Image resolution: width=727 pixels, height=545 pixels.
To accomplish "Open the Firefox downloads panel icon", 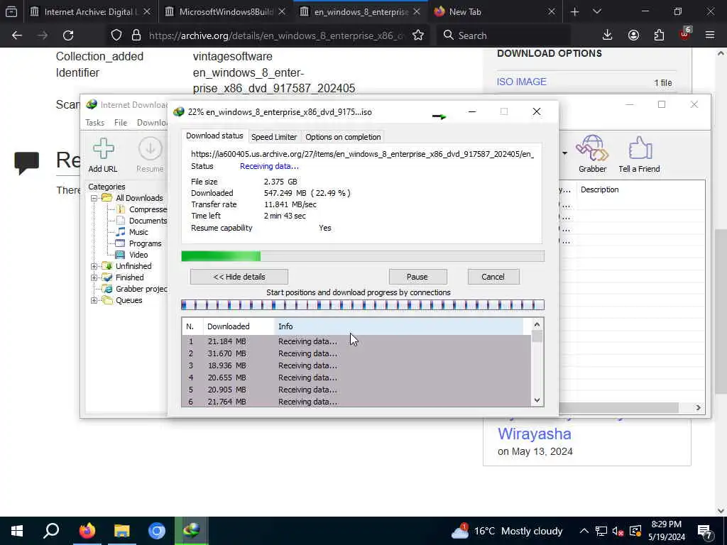I will tap(607, 35).
